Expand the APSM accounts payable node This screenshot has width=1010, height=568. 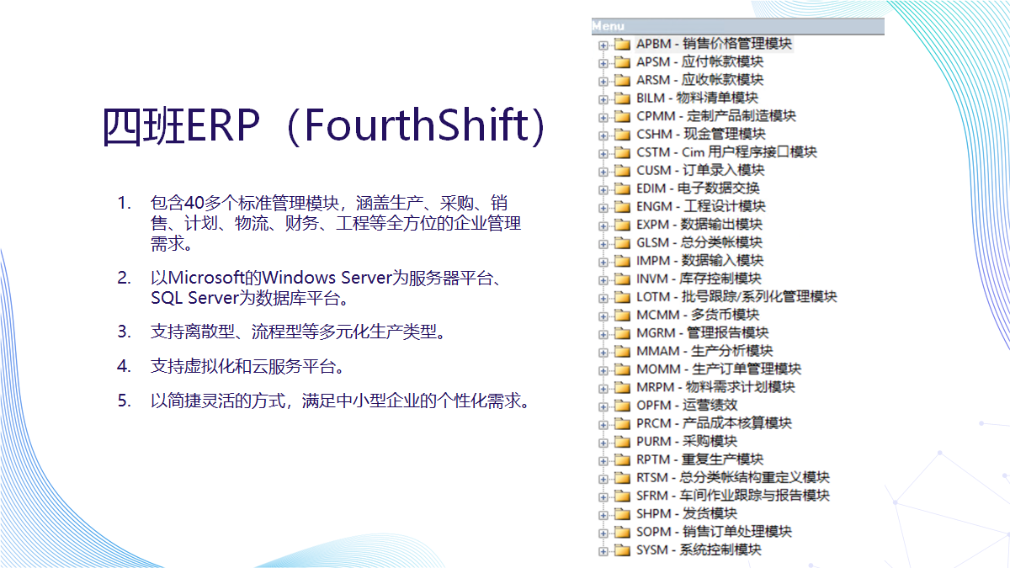603,62
